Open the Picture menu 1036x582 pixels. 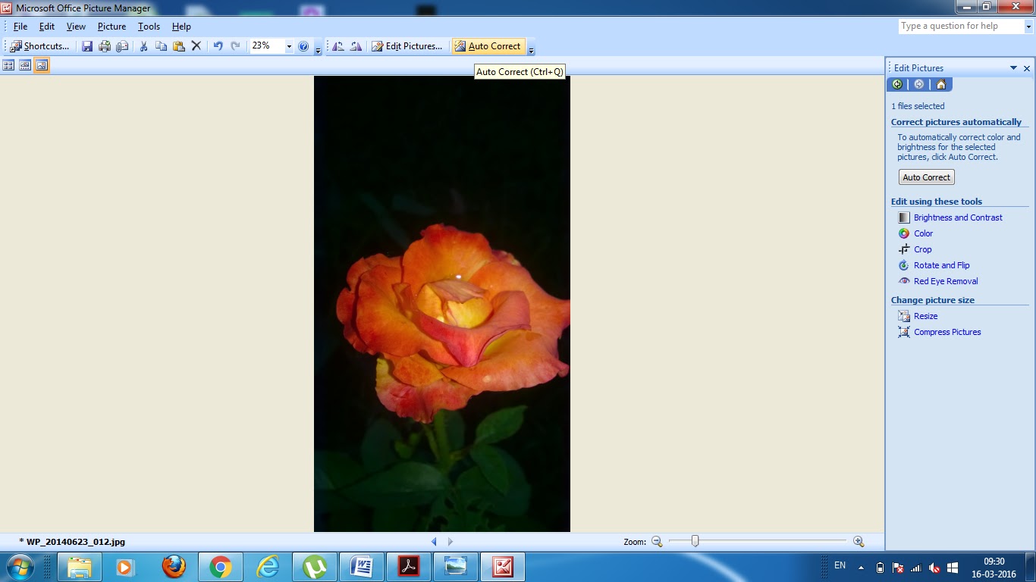coord(112,26)
